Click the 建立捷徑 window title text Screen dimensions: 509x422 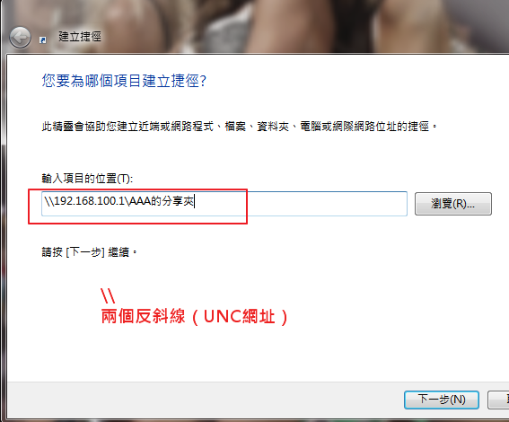click(80, 36)
